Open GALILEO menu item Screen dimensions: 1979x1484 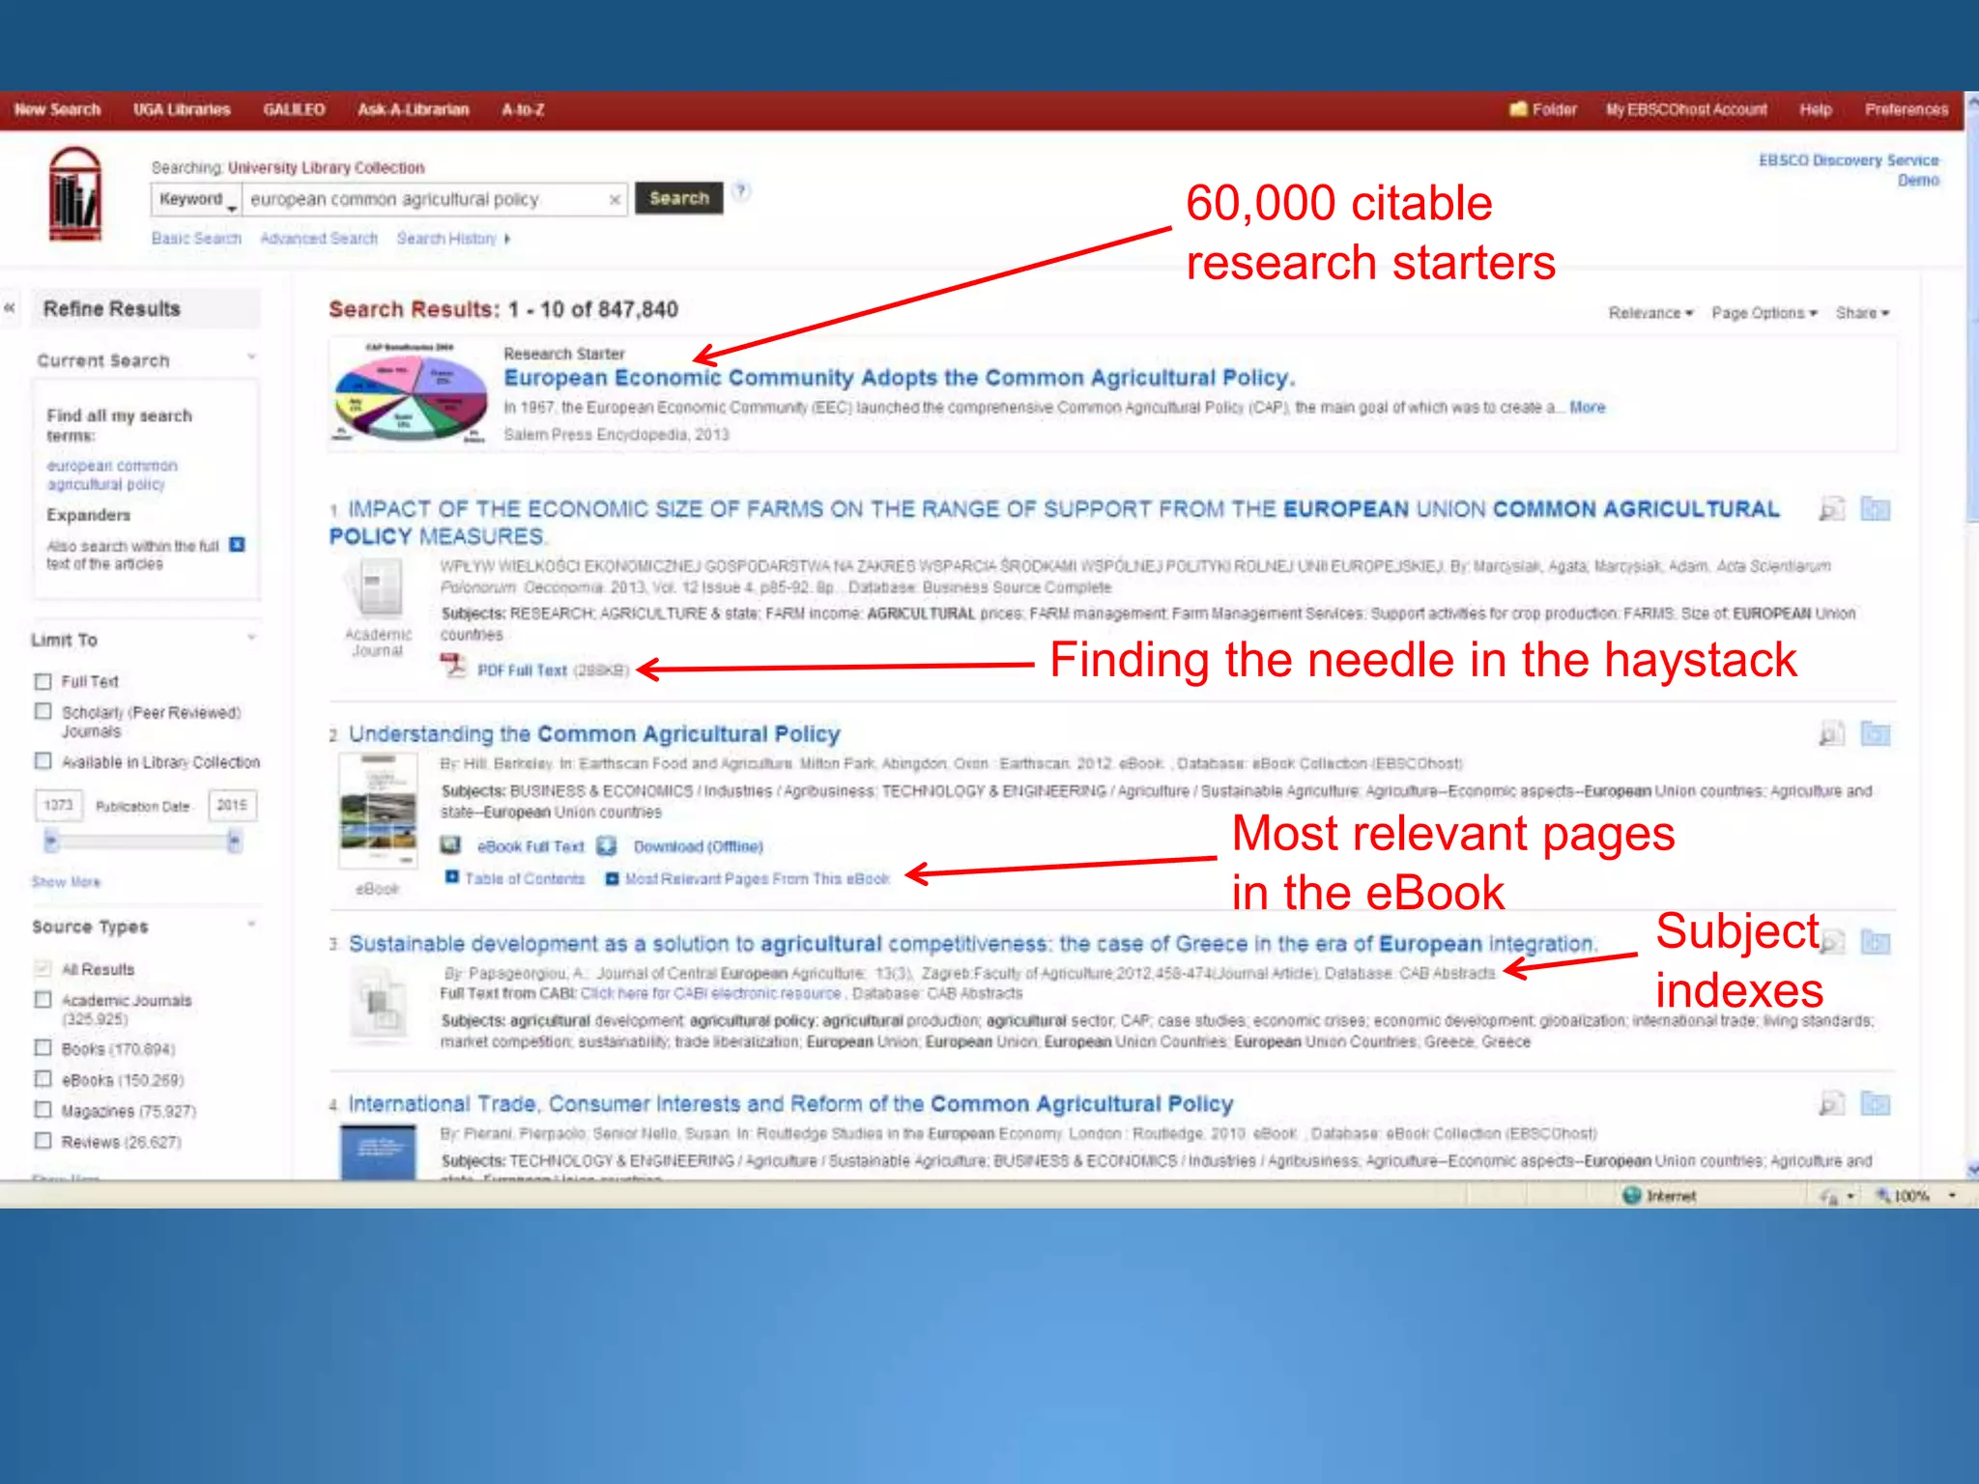[x=294, y=109]
